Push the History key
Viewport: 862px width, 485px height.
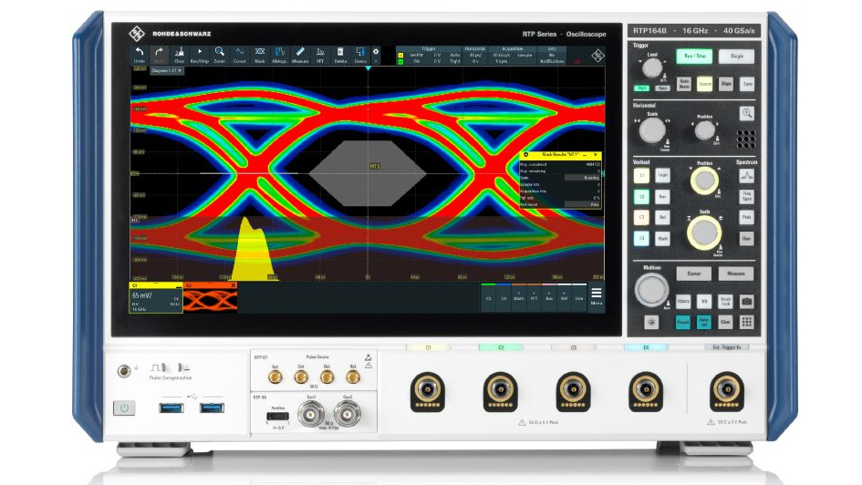[683, 301]
